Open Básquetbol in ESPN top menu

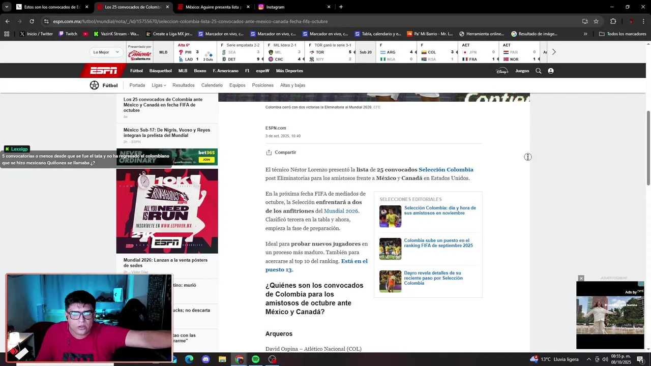[161, 71]
